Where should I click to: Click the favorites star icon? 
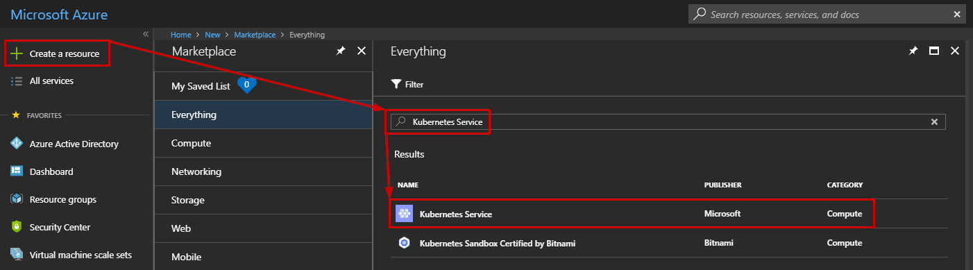pos(16,115)
